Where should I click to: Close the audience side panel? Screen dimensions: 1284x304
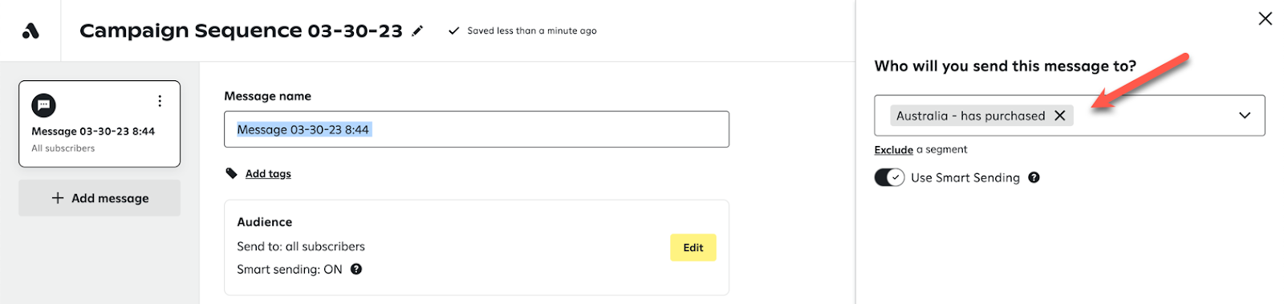point(1266,18)
